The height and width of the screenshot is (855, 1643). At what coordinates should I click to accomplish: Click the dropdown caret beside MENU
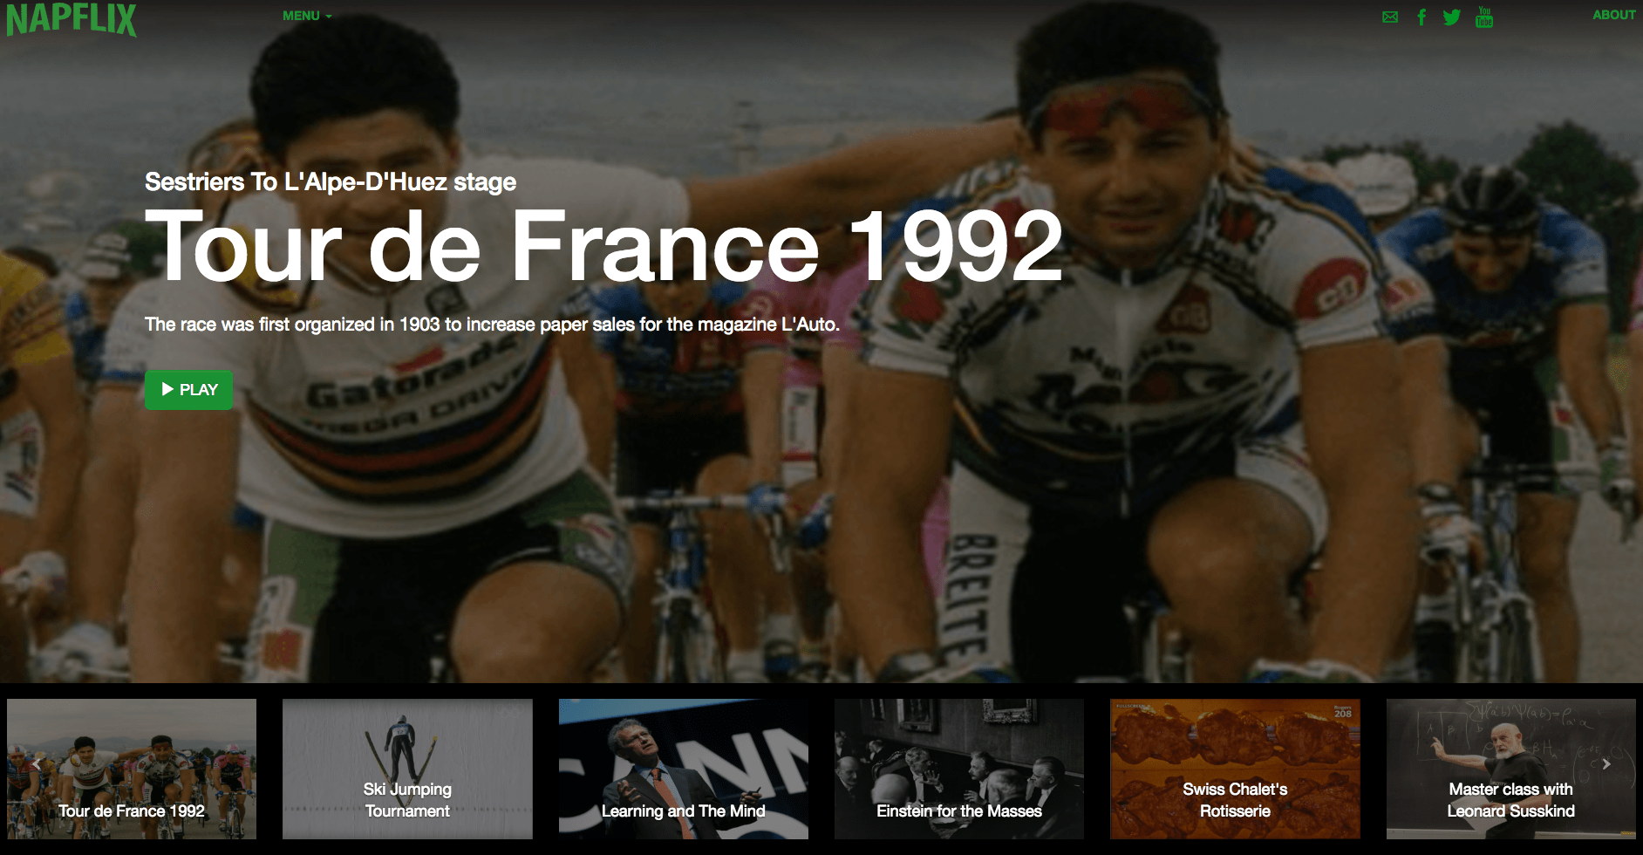tap(329, 17)
